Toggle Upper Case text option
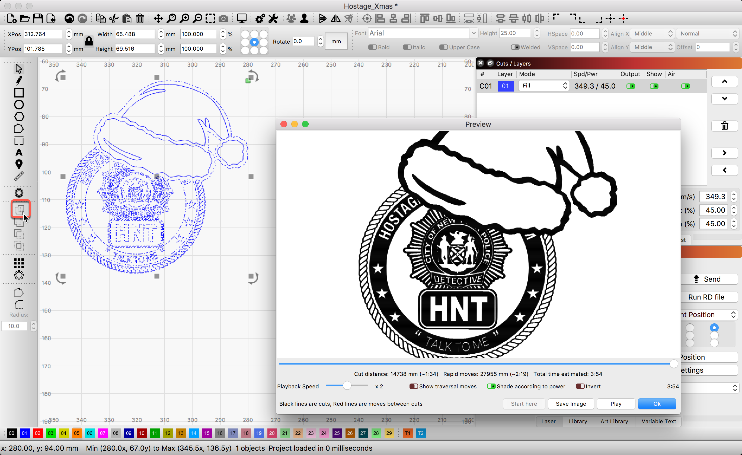Image resolution: width=742 pixels, height=455 pixels. 443,47
